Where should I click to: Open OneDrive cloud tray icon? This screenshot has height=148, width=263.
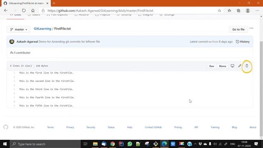point(205,144)
